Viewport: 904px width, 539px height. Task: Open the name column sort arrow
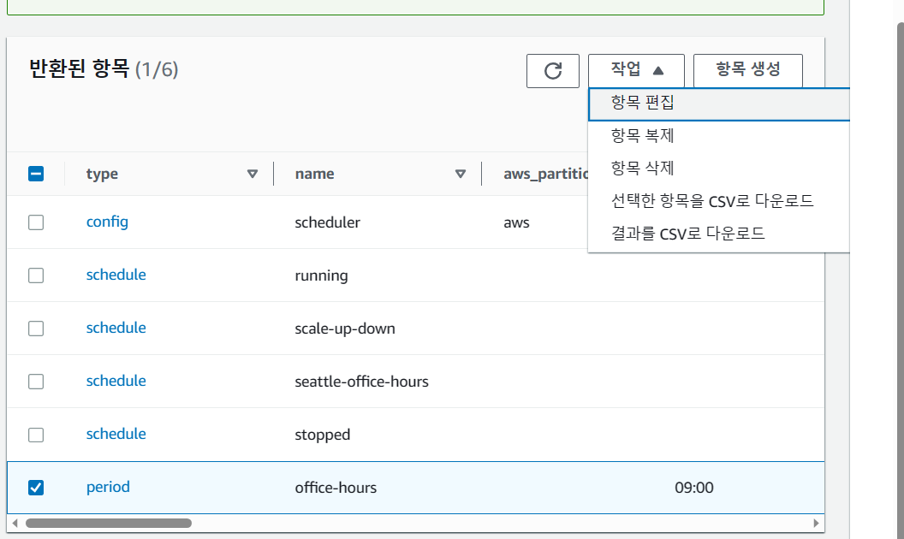click(460, 174)
